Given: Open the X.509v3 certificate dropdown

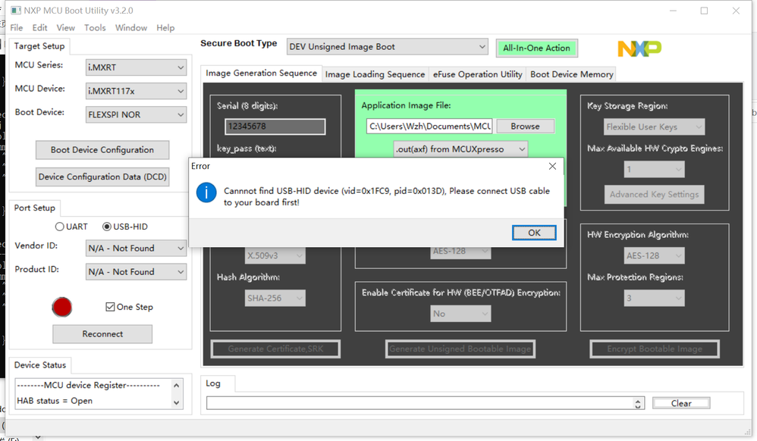Looking at the screenshot, I should (275, 255).
